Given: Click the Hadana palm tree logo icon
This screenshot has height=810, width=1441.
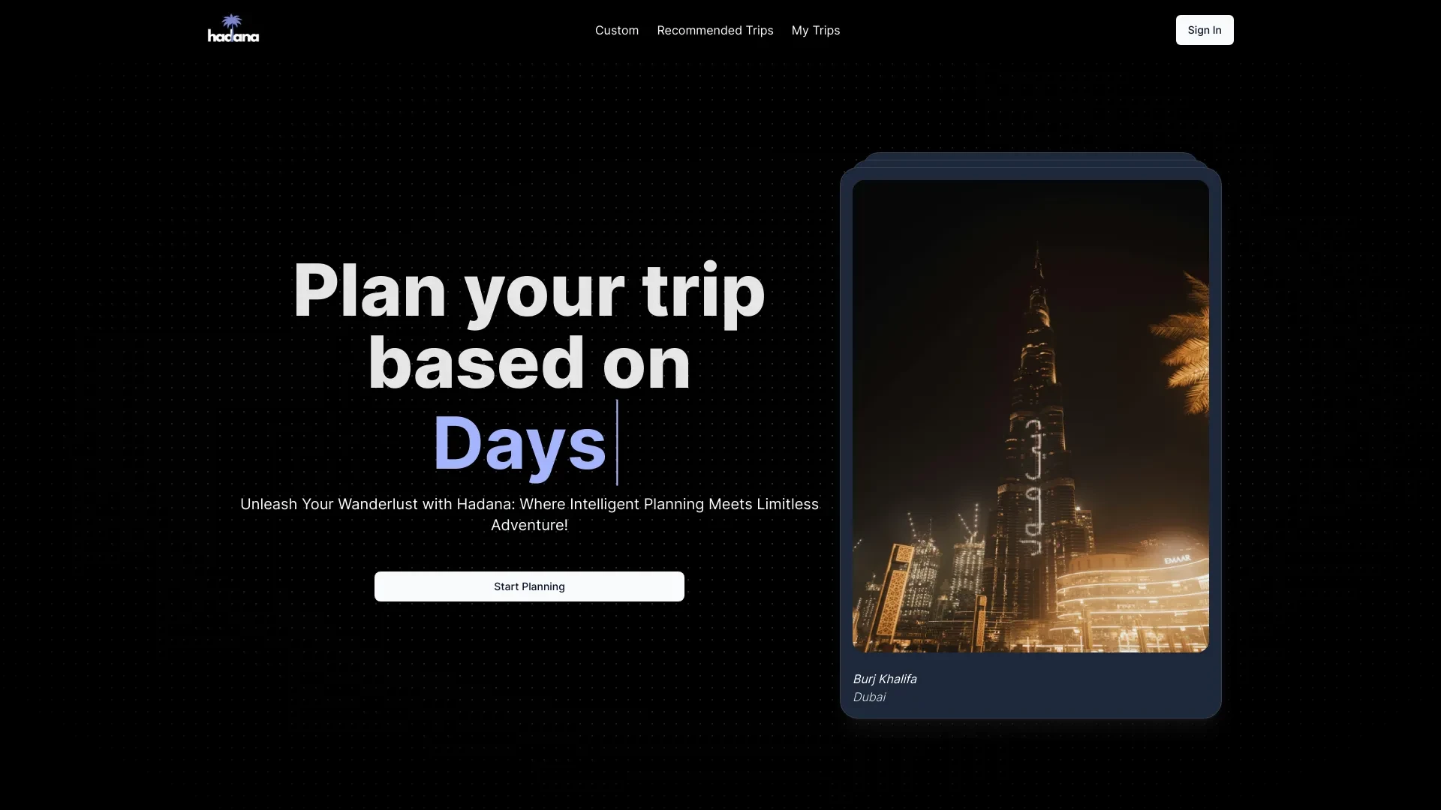Looking at the screenshot, I should tap(233, 19).
